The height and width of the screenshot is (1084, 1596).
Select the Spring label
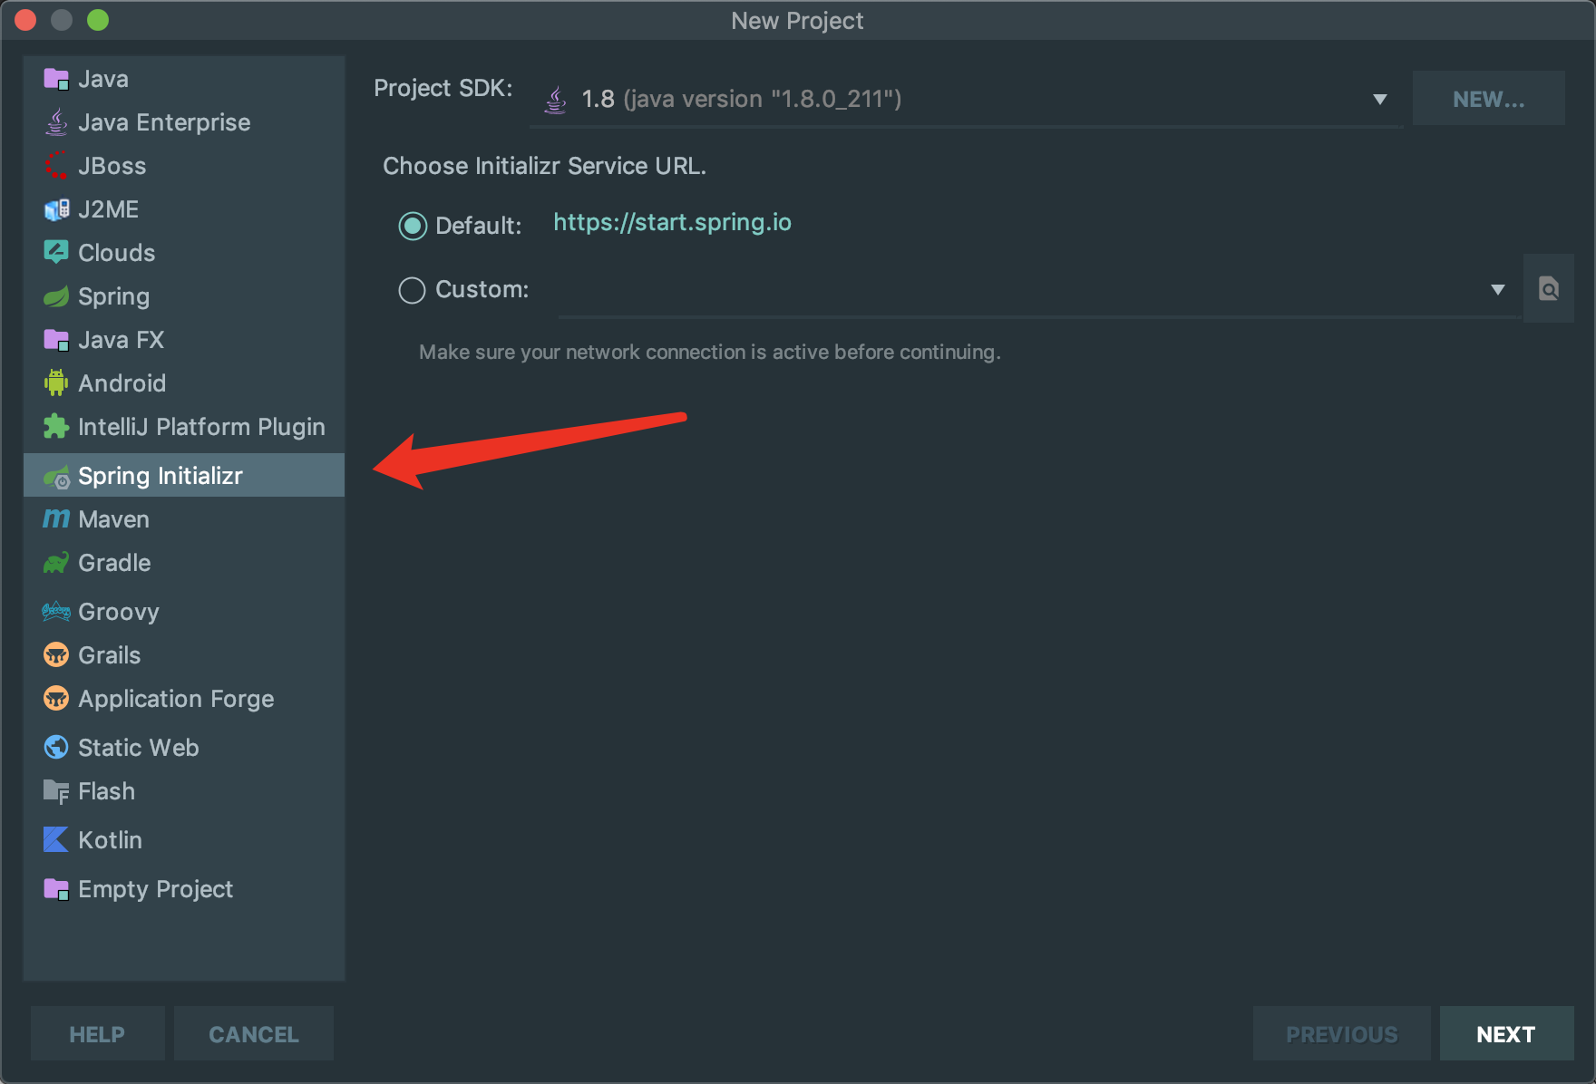(x=113, y=296)
